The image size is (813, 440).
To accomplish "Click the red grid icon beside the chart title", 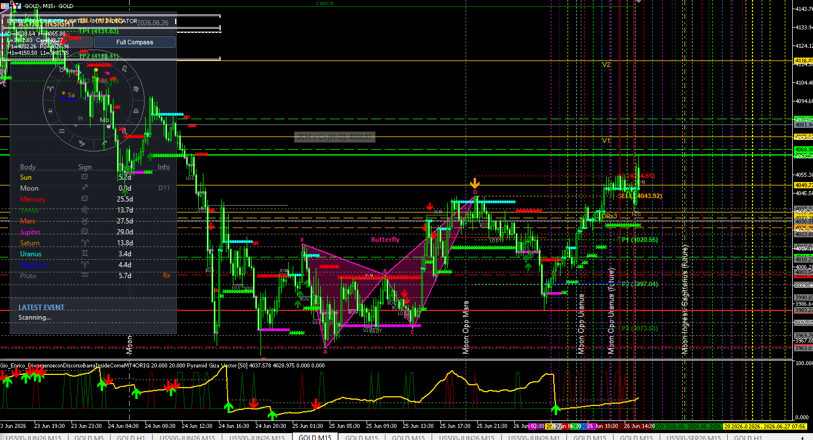I will point(6,6).
